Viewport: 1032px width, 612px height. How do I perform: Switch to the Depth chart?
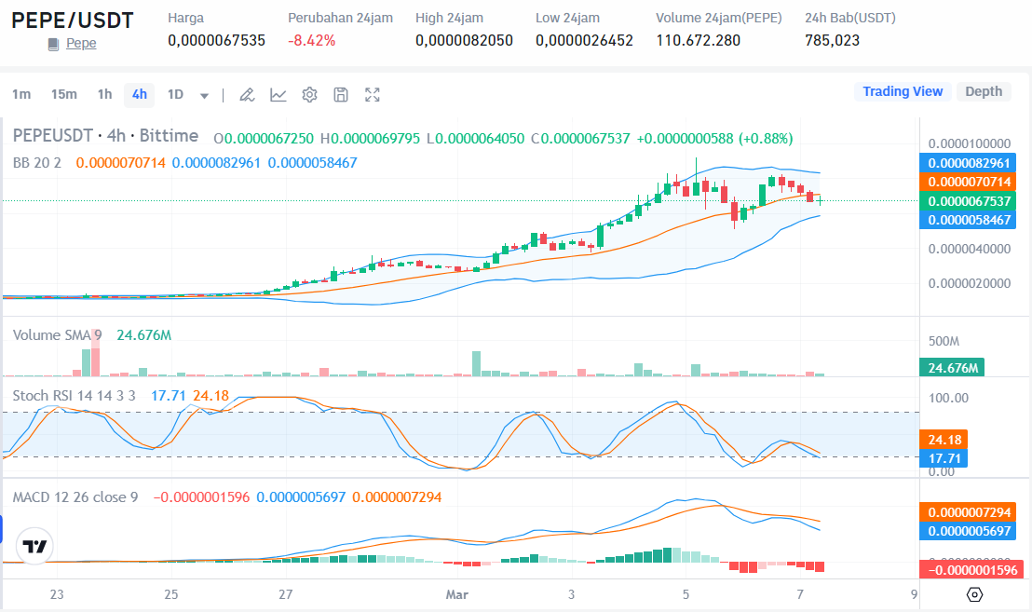tap(984, 91)
